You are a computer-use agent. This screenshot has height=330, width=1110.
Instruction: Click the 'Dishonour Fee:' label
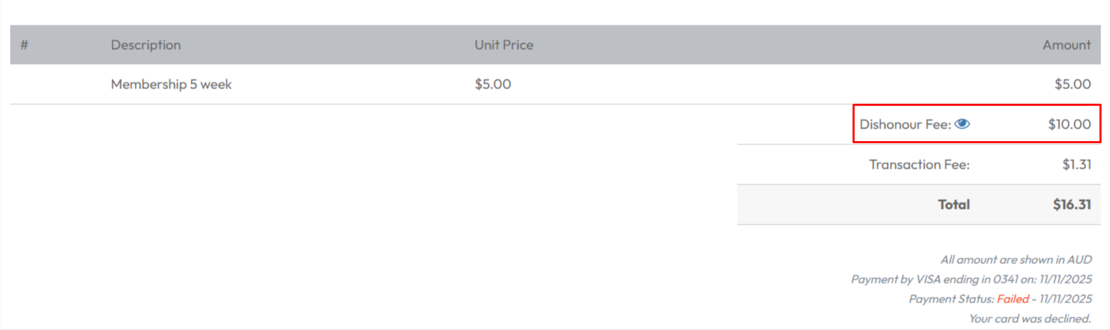904,124
